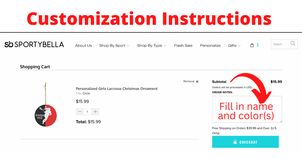Focus the Search input field
Image resolution: width=302 pixels, height=158 pixels.
[280, 44]
